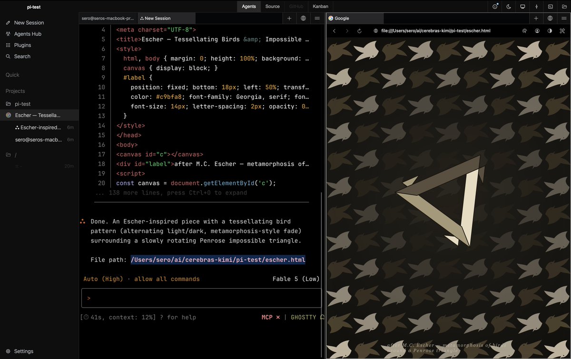The width and height of the screenshot is (571, 359).
Task: Switch to the GitHub tab
Action: click(x=296, y=6)
